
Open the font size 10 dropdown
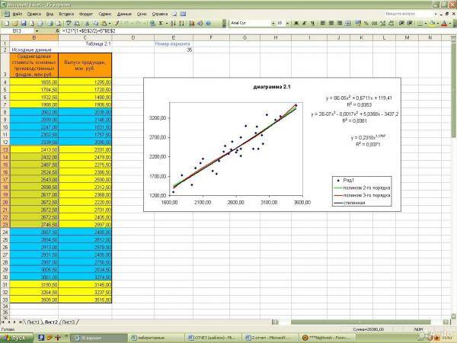tap(287, 23)
